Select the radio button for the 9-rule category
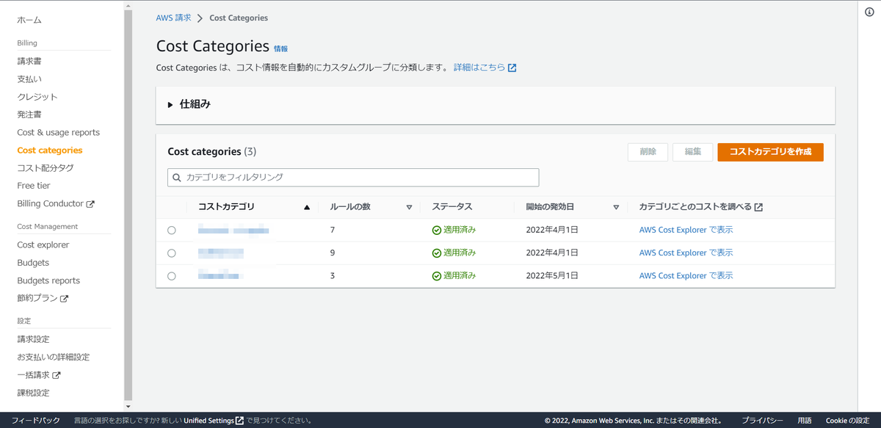The width and height of the screenshot is (881, 428). [x=172, y=253]
